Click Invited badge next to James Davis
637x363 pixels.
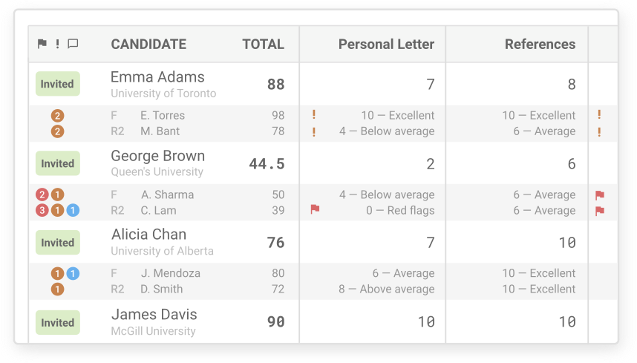(x=58, y=322)
